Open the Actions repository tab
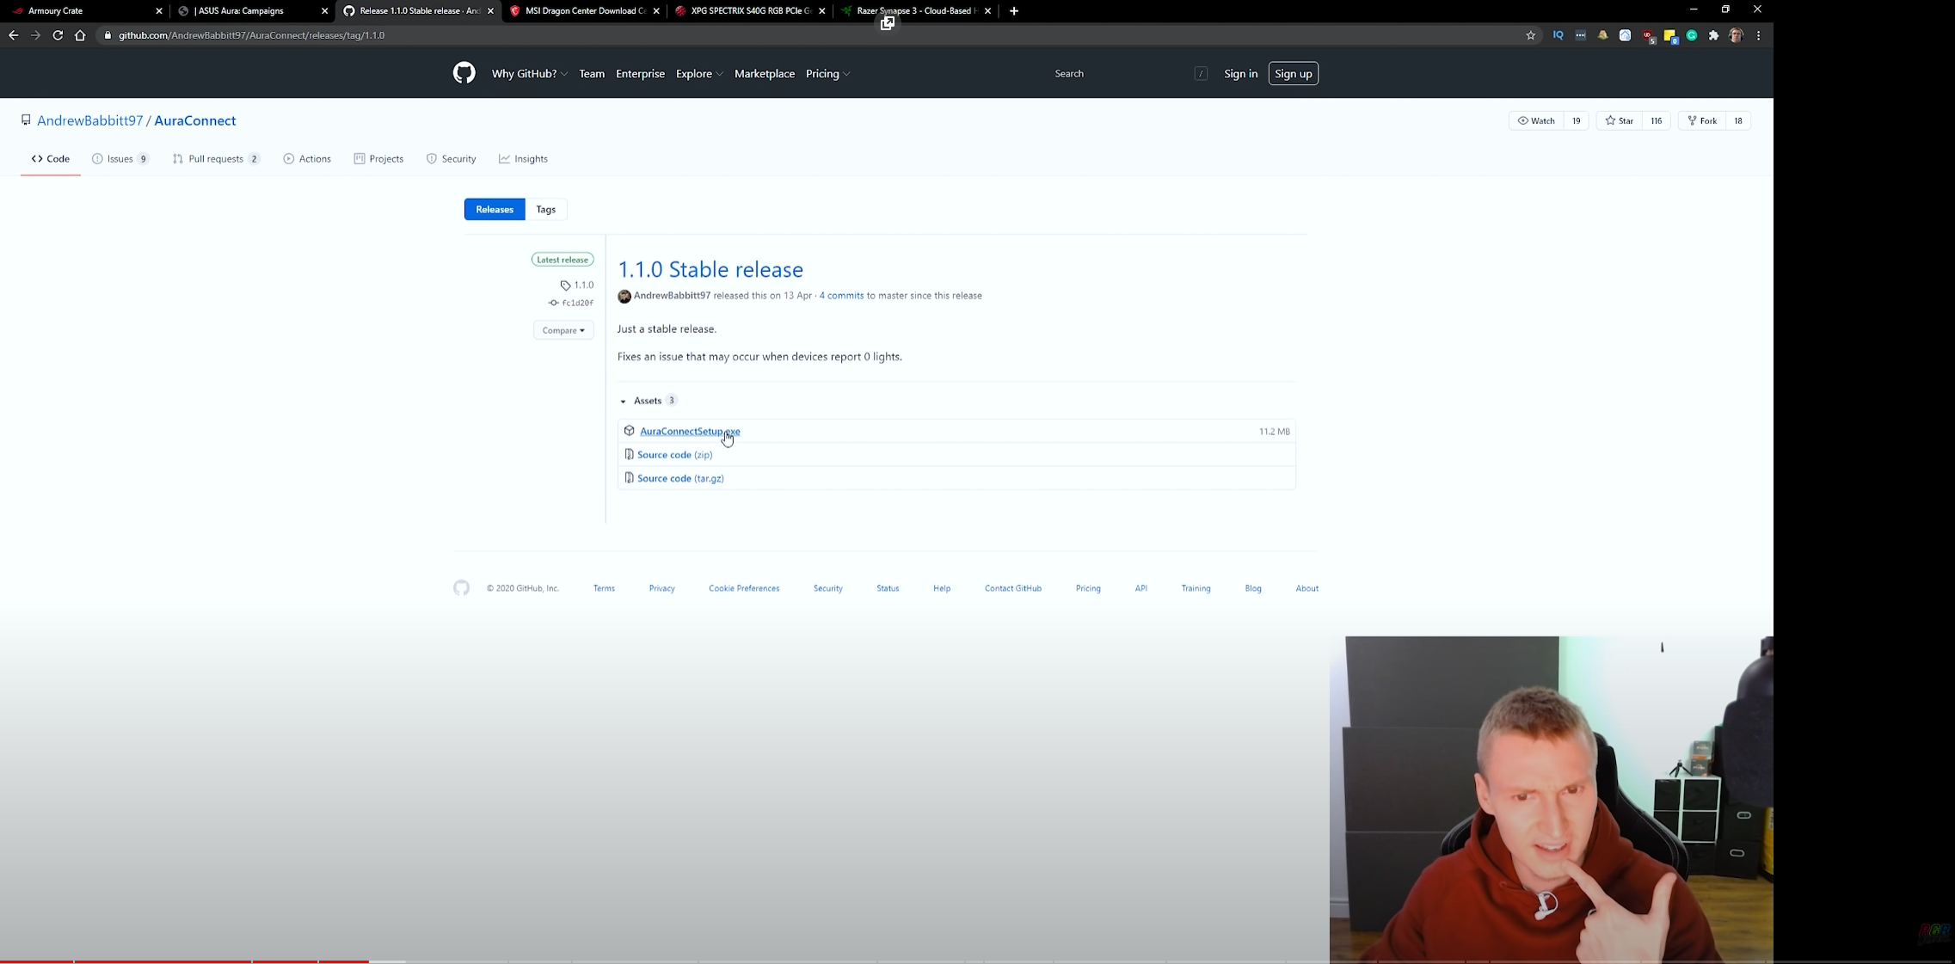Screen dimensions: 1955x964 point(307,159)
